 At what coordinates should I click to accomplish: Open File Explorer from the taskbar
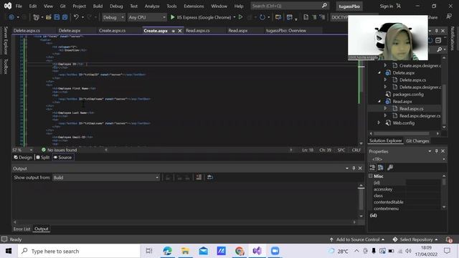point(185,251)
